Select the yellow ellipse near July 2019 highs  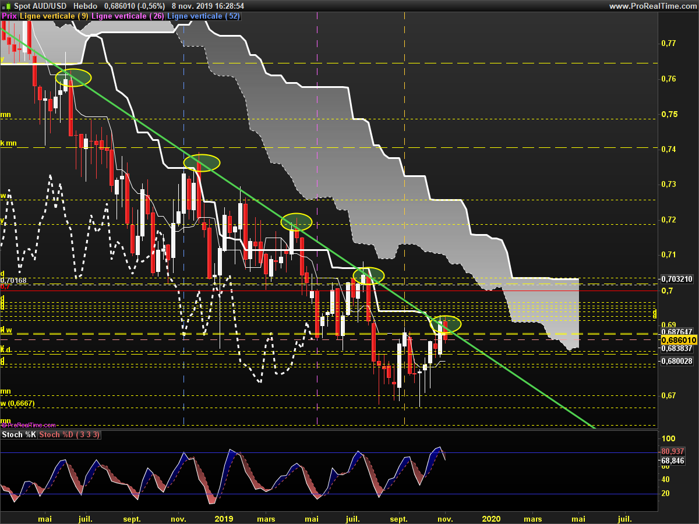[x=369, y=275]
